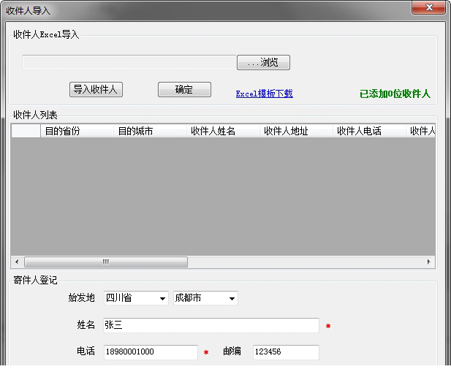Screen dimensions: 451x380
Task: Focus the Excel file path field
Action: [129, 62]
